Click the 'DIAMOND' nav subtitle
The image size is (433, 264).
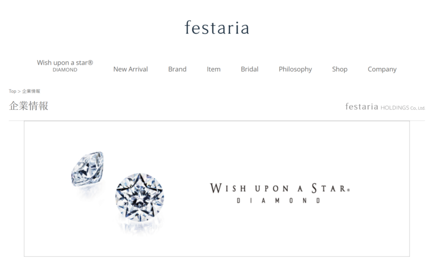click(65, 70)
